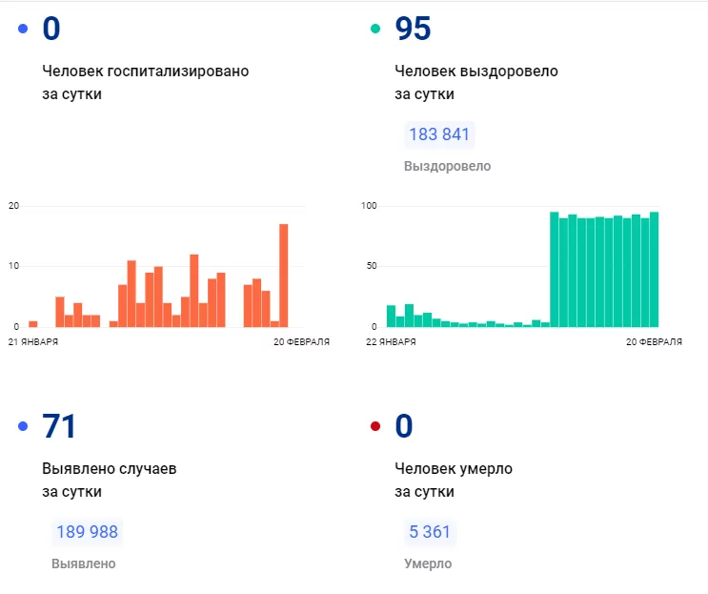
Task: Click the big number 95 recovered per day
Action: (413, 29)
